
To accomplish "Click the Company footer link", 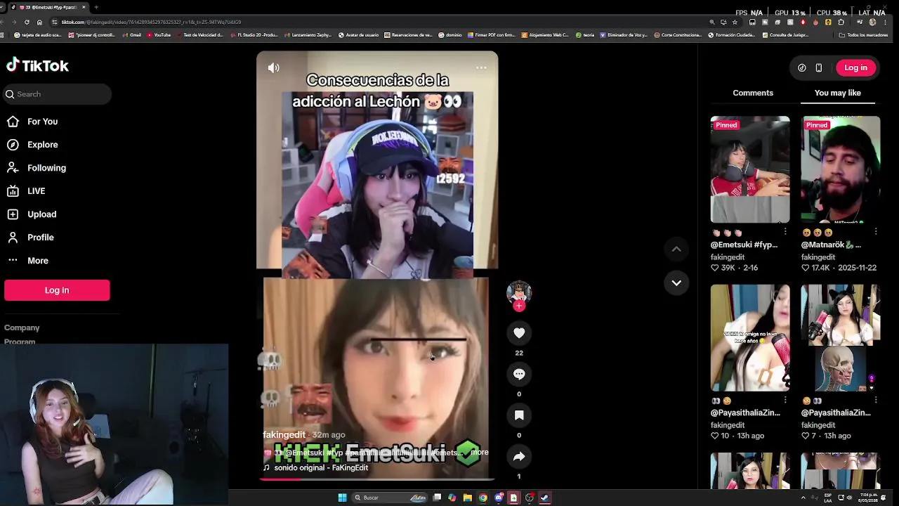I will coord(22,328).
